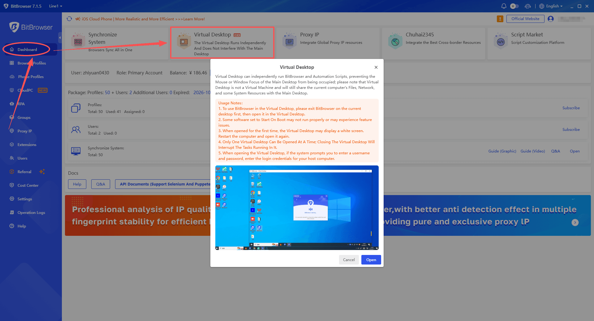Screen dimensions: 594x321
Task: Toggle the light/dark theme switch
Action: 514,6
